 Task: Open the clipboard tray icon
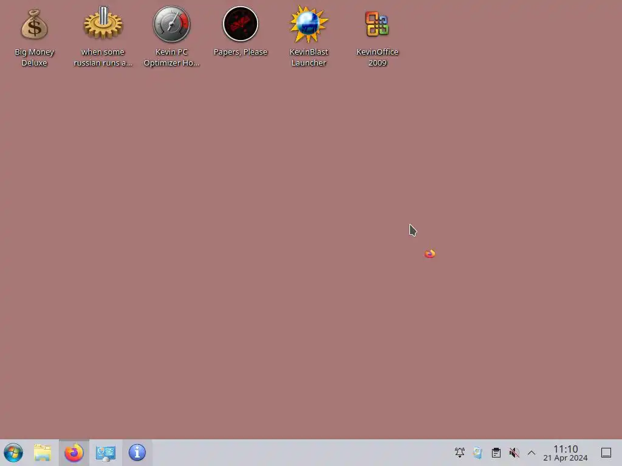tap(496, 453)
